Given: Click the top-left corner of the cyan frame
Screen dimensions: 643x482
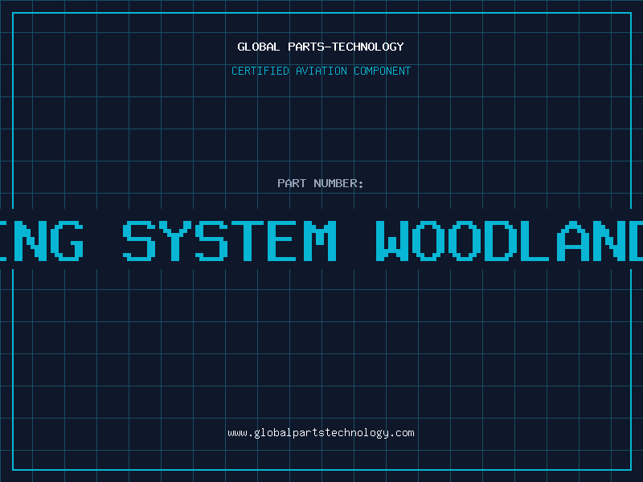Looking at the screenshot, I should coord(13,13).
